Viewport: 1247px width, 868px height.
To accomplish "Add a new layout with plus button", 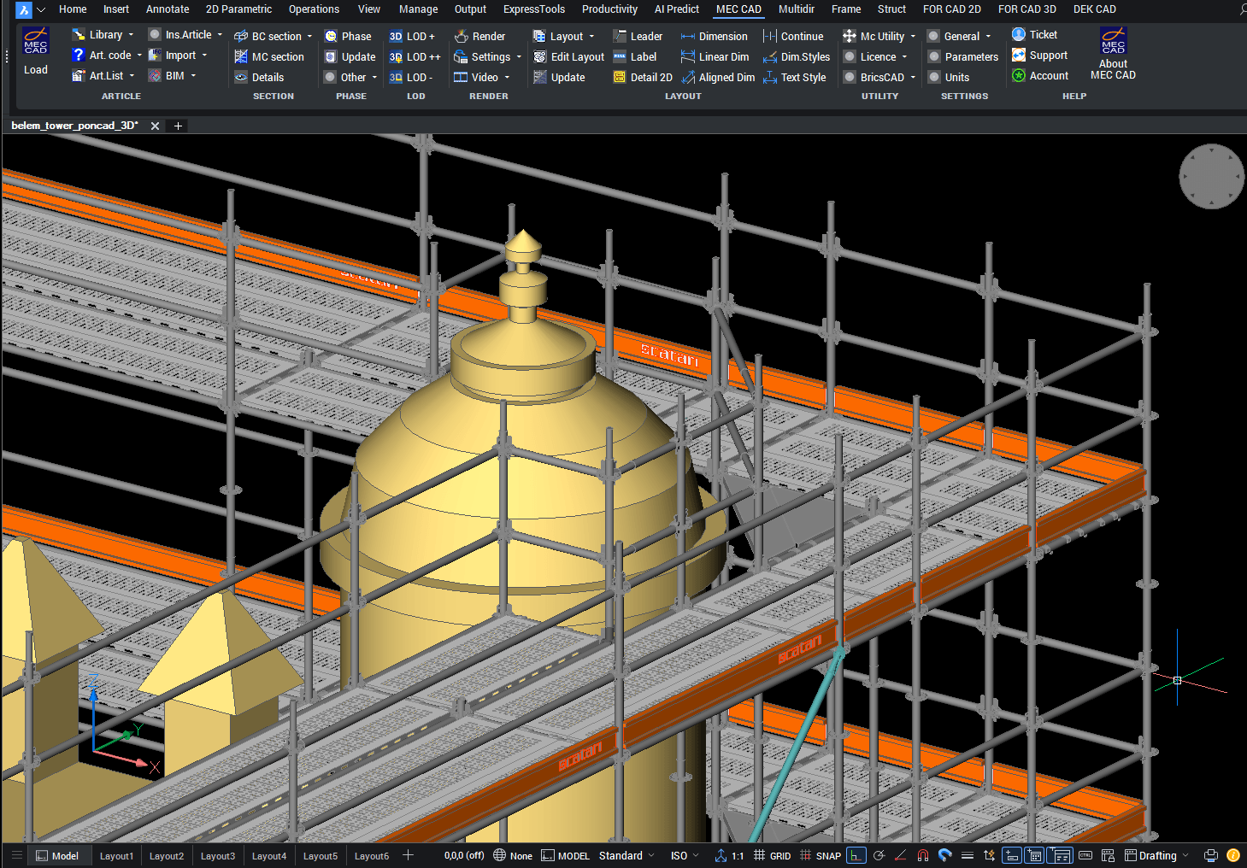I will (x=408, y=855).
